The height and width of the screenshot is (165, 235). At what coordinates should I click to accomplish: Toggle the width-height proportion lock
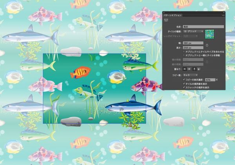[207, 45]
